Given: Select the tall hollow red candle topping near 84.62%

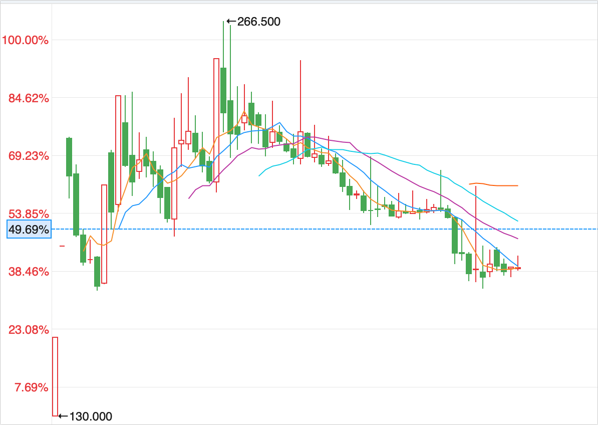Looking at the screenshot, I should [118, 150].
